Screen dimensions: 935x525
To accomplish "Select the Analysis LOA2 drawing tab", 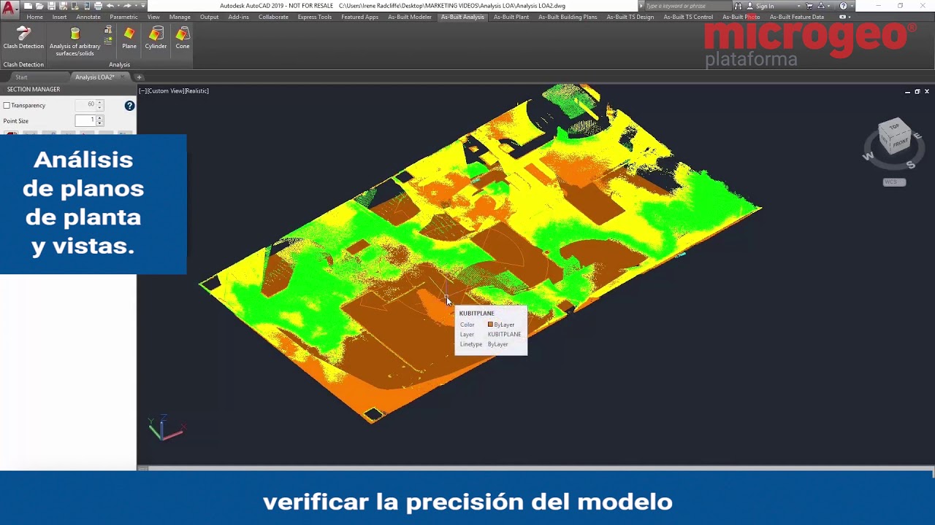I will [95, 77].
